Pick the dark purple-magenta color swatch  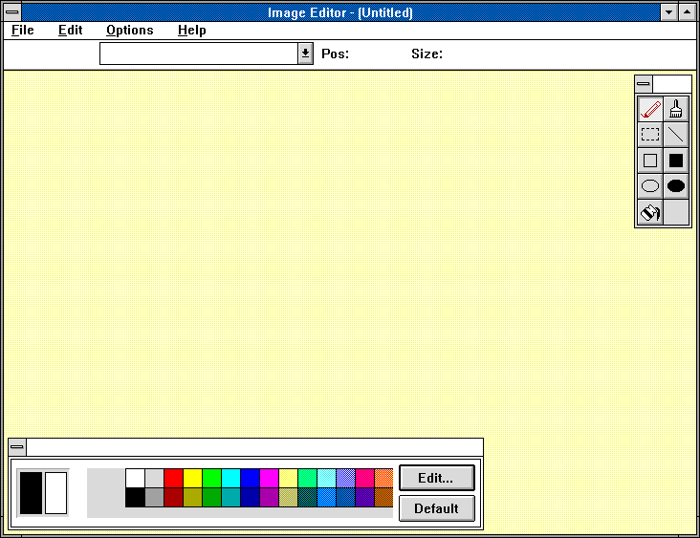tap(270, 498)
